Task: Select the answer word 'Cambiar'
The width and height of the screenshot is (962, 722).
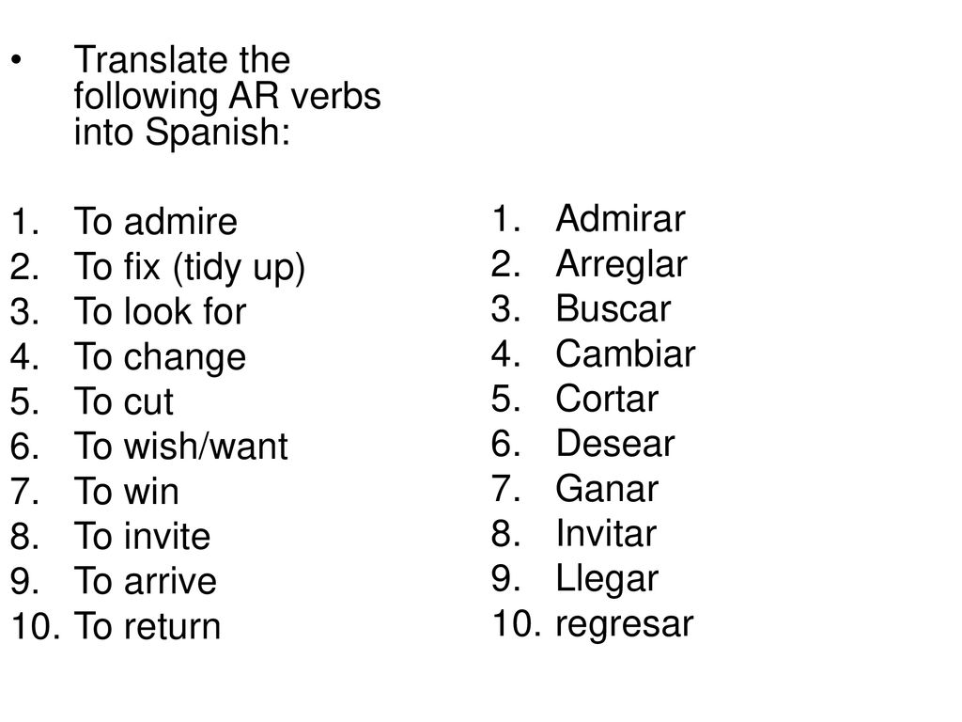Action: [626, 353]
